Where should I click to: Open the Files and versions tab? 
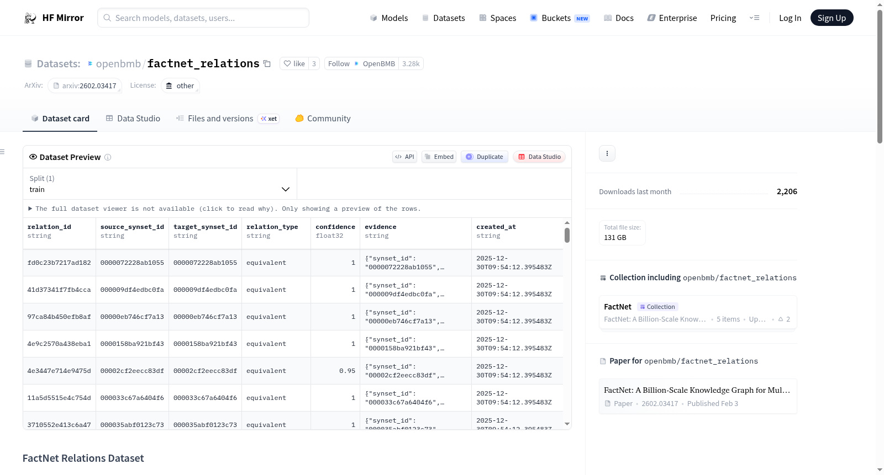pyautogui.click(x=228, y=119)
